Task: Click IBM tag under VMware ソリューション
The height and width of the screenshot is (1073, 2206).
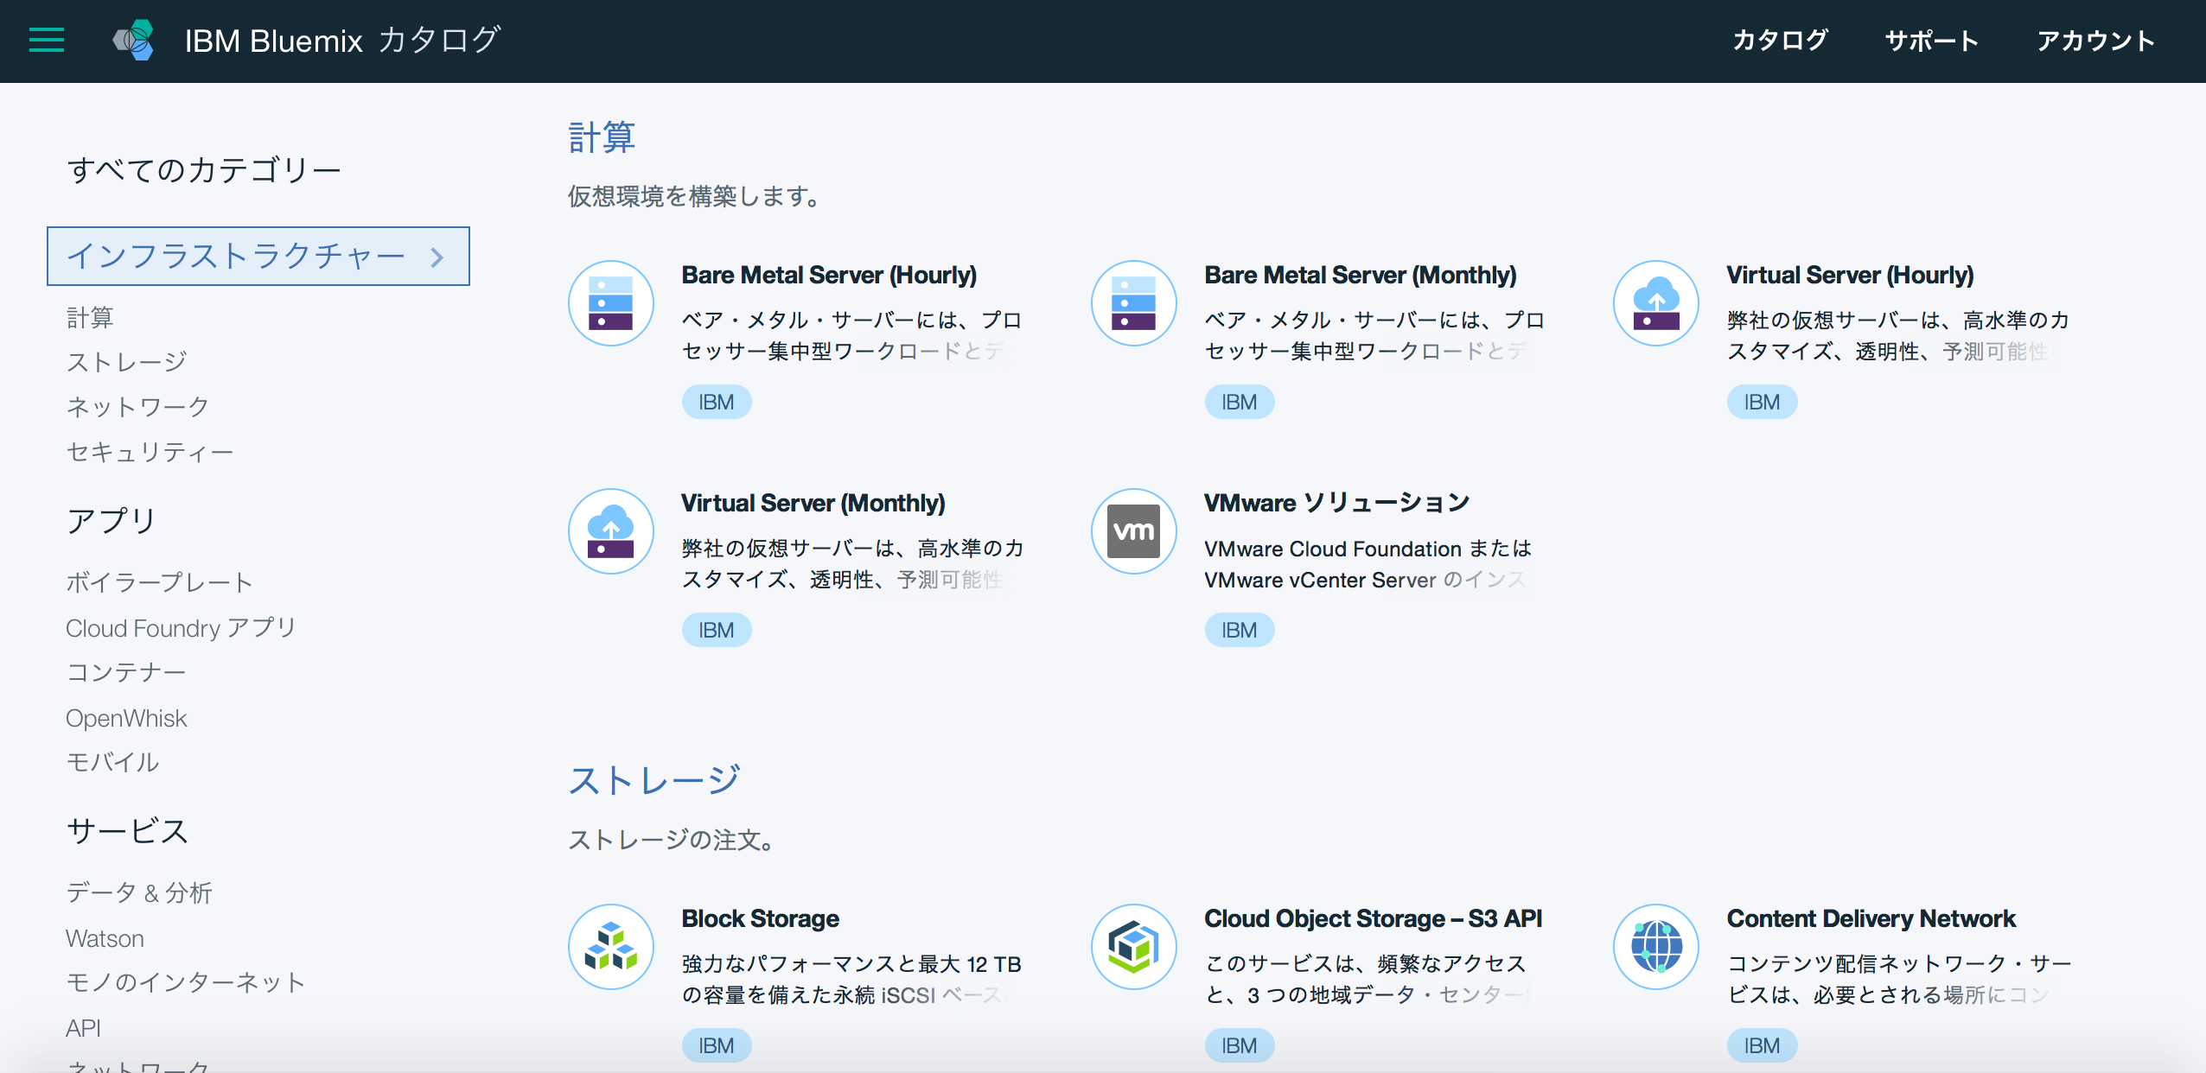Action: click(x=1240, y=630)
